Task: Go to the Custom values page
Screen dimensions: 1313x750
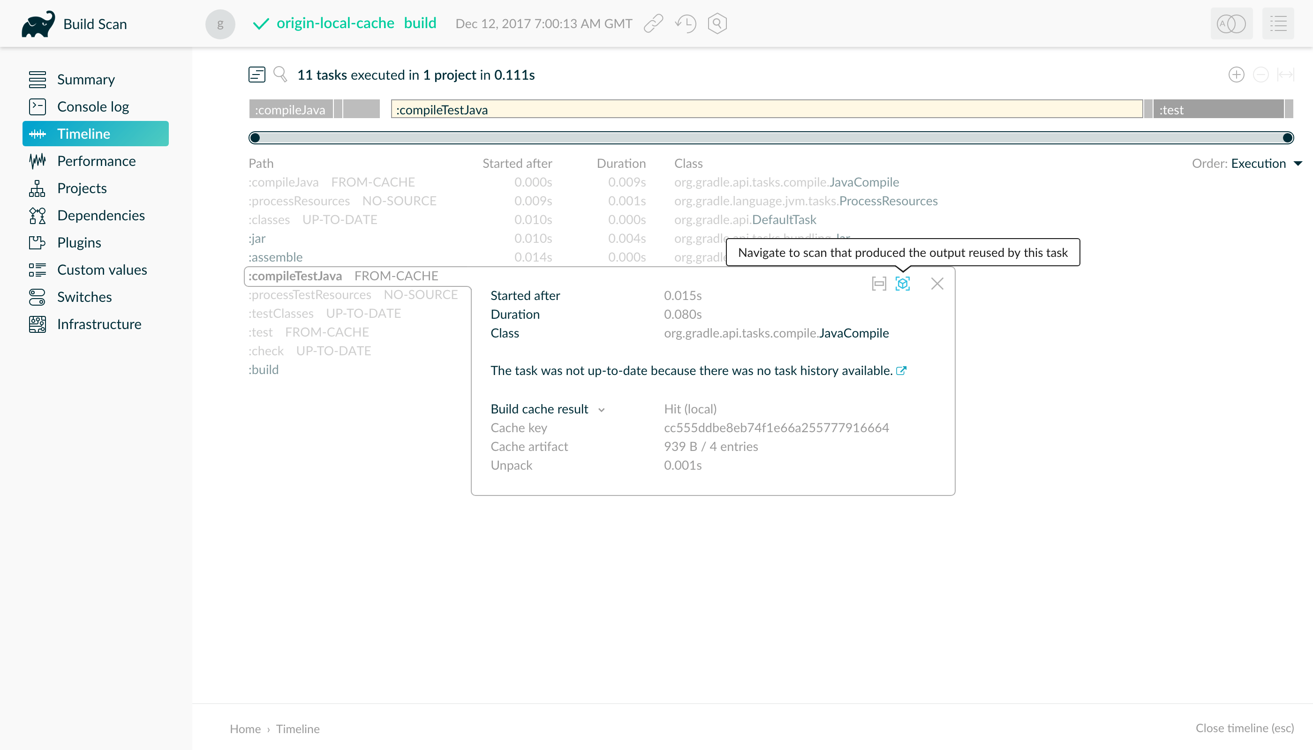Action: pos(101,270)
